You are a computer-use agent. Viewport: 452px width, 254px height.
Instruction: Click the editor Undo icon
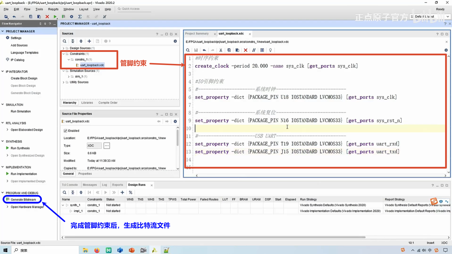point(204,50)
